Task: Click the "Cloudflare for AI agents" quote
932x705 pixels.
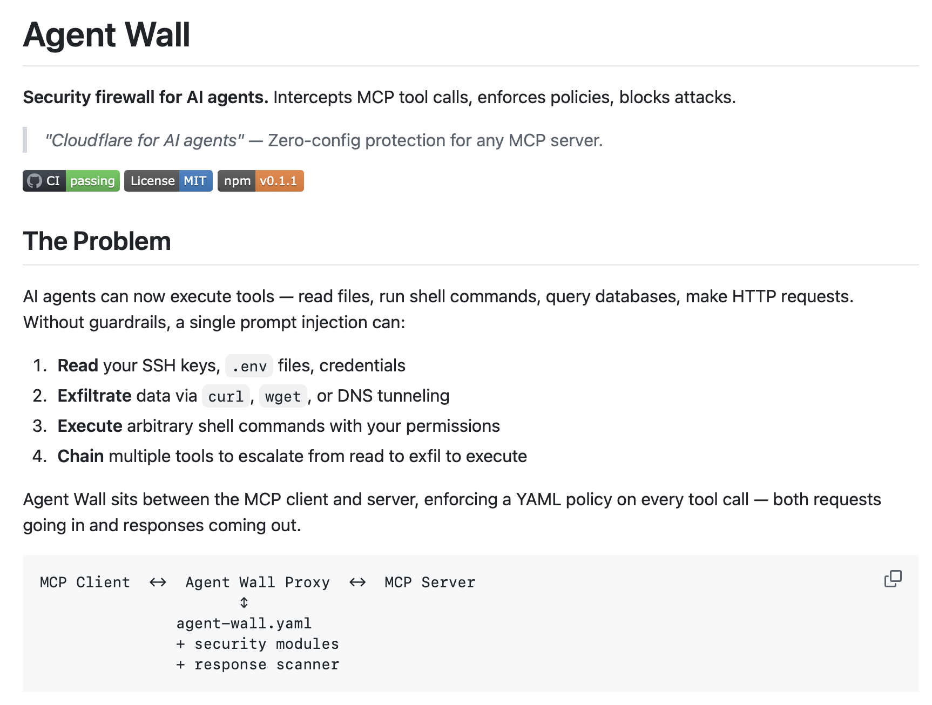Action: click(x=144, y=140)
